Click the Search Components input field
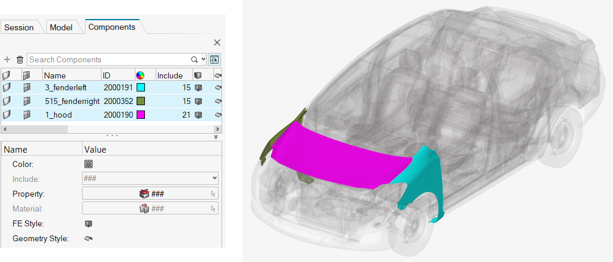613x262 pixels. [x=107, y=59]
